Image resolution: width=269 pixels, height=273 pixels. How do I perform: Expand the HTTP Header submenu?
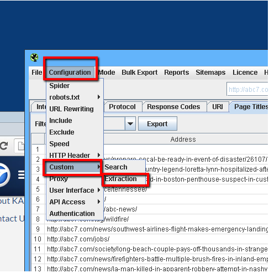click(x=75, y=156)
